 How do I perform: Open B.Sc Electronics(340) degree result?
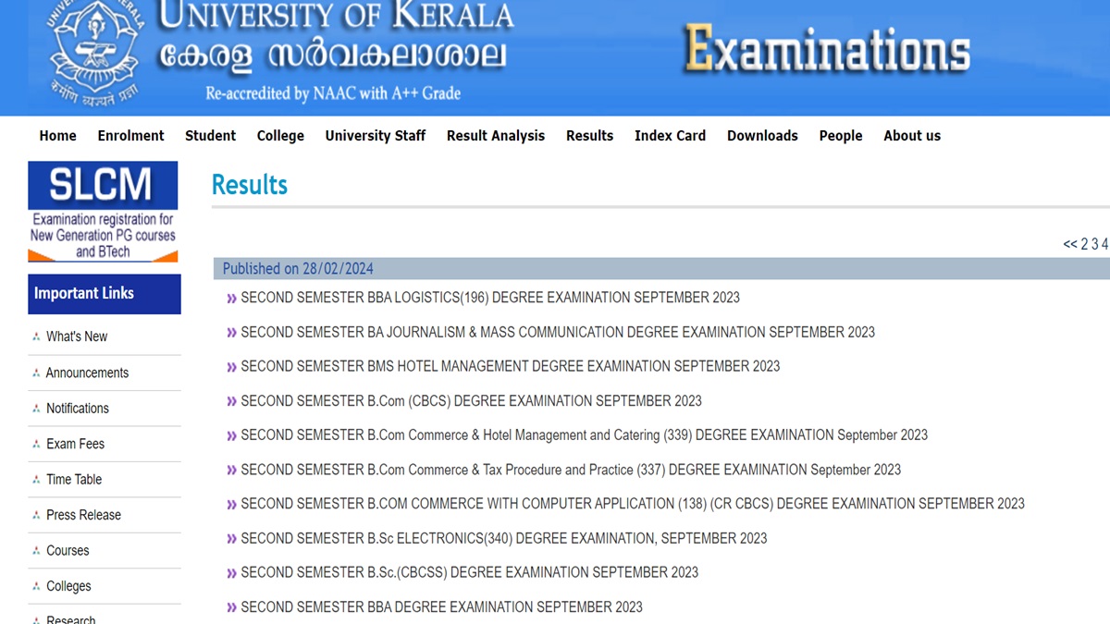(x=504, y=538)
